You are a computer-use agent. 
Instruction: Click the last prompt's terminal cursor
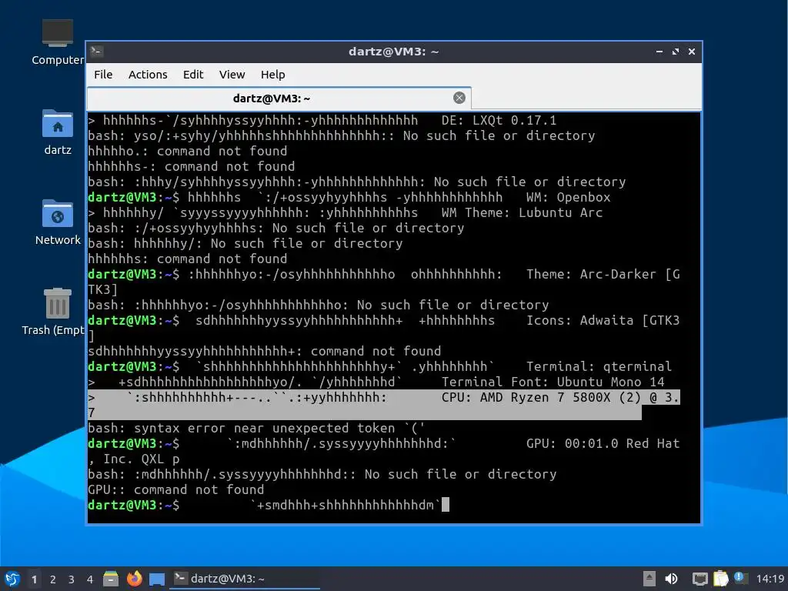pos(446,505)
